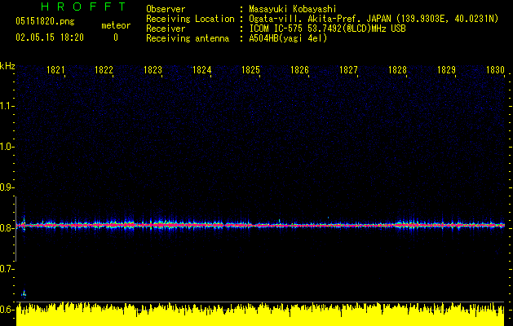Click time marker 1824
Screen dimensions: 513x326
point(201,70)
